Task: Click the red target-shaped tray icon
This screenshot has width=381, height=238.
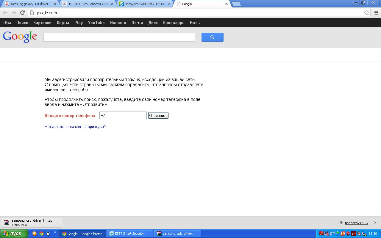Action: click(343, 234)
